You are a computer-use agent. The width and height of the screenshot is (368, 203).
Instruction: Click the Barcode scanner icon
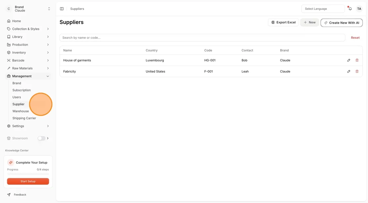9,60
